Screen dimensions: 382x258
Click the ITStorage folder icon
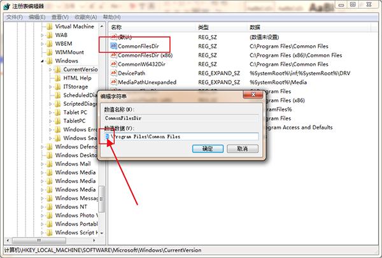pos(58,87)
